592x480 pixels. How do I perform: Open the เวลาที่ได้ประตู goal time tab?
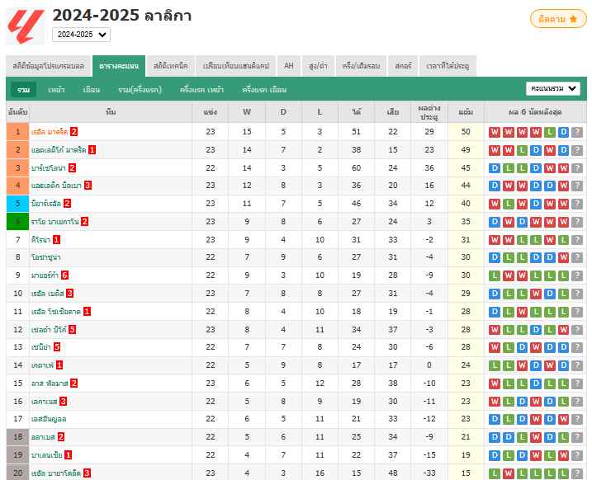click(x=448, y=66)
